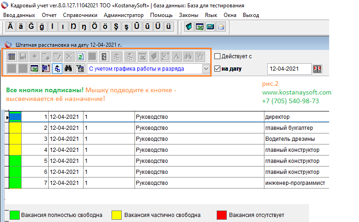Open the 'Справочники' menu
The image size is (359, 222).
click(x=80, y=15)
